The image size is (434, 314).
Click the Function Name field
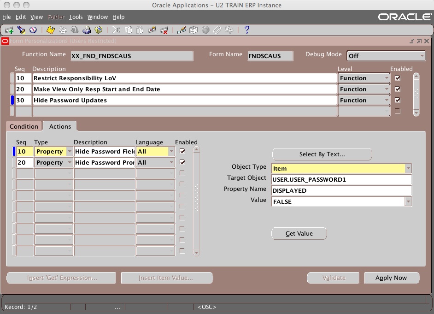pos(132,56)
